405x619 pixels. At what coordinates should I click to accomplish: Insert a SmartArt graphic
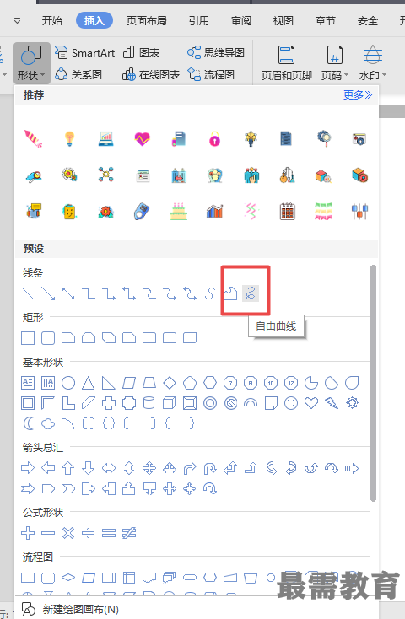point(85,52)
